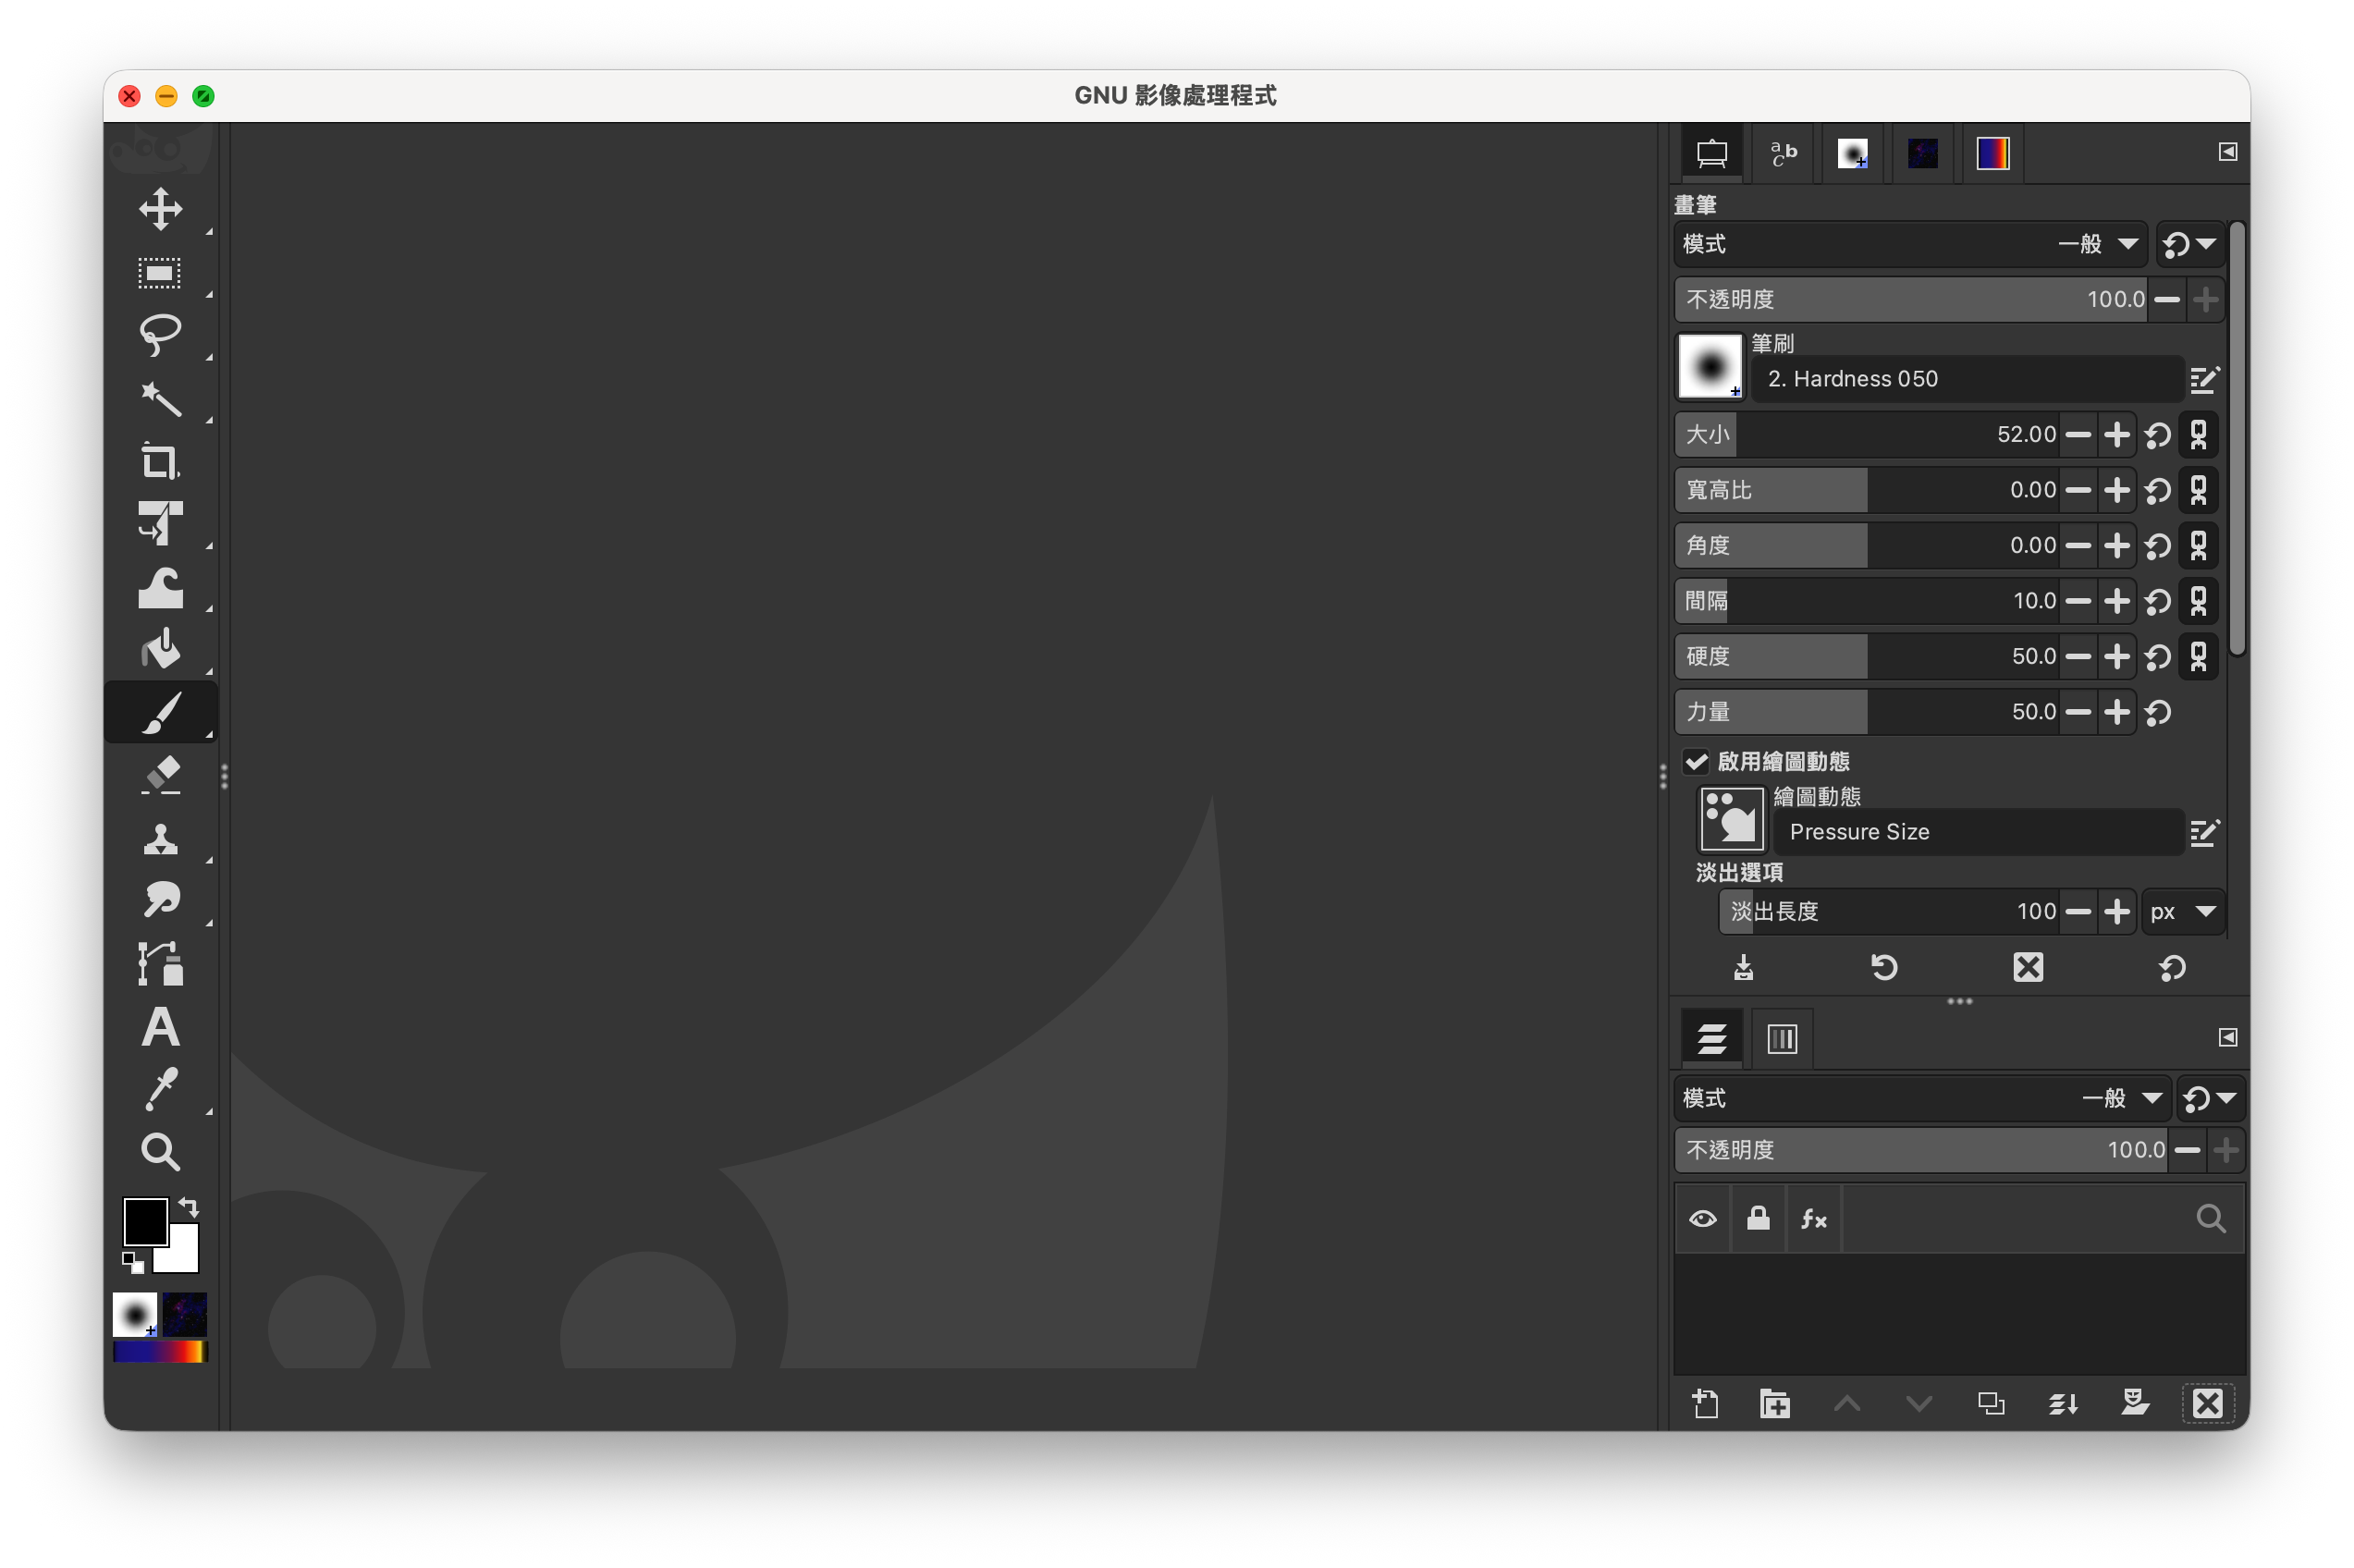Toggle link size to brush default for 大小
Screen dimensions: 2354x1568
(2198, 434)
